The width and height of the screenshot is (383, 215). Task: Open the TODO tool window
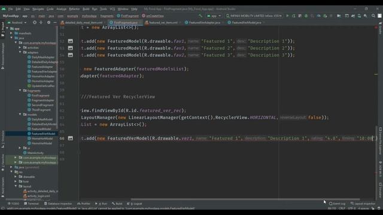pyautogui.click(x=13, y=204)
